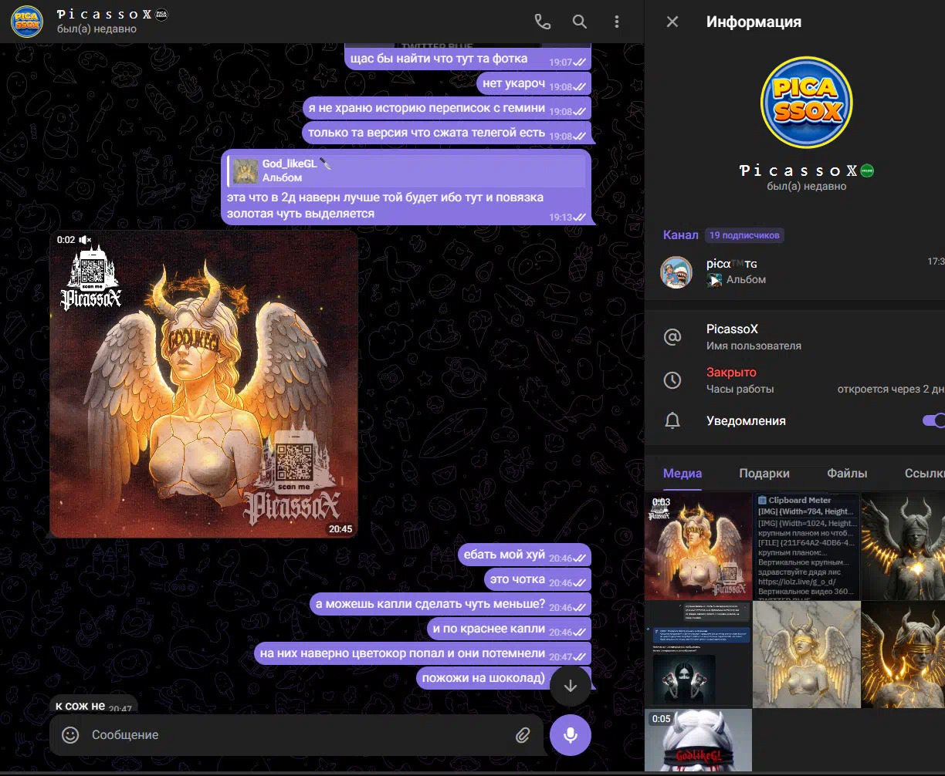This screenshot has height=776, width=945.
Task: Select message "это чотка"
Action: (x=538, y=579)
